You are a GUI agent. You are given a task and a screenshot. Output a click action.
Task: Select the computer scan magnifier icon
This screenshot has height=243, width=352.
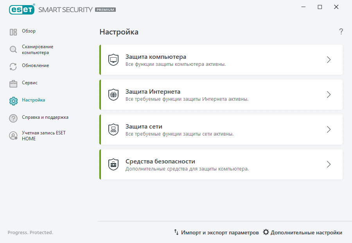(13, 49)
